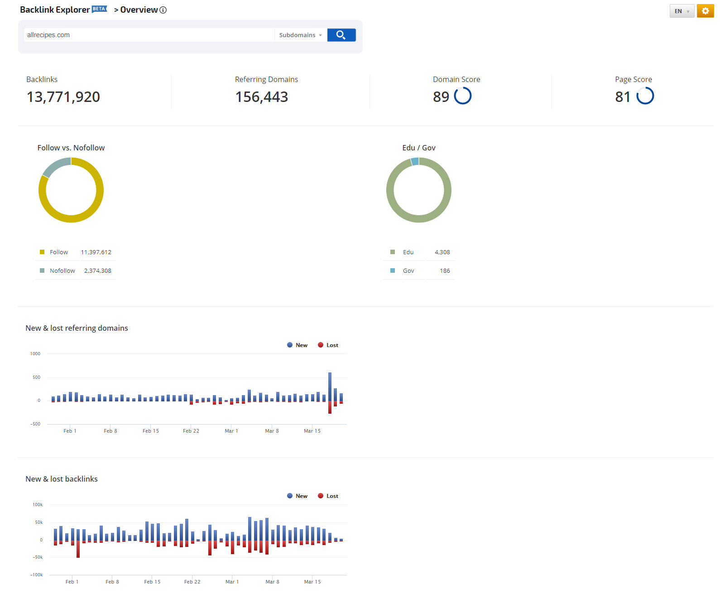Click the Follow legend yellow swatch
This screenshot has width=720, height=613.
point(42,252)
